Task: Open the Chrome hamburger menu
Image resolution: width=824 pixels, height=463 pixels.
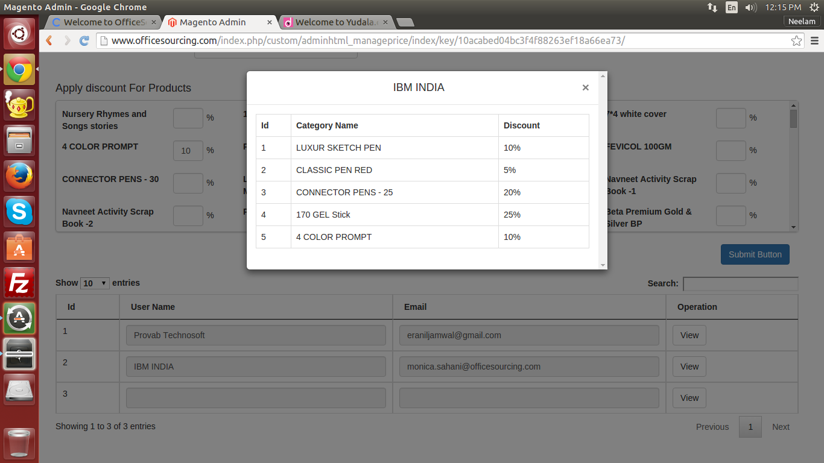Action: click(x=814, y=41)
